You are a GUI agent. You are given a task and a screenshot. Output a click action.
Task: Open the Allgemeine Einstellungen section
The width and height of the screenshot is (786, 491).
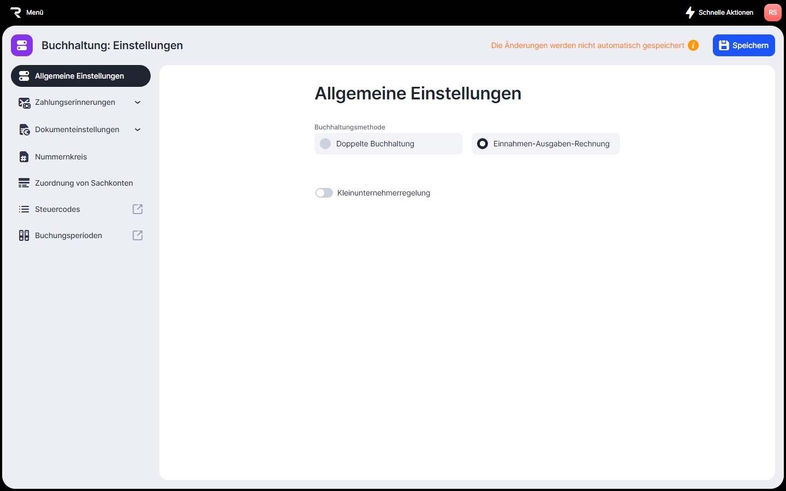coord(80,76)
